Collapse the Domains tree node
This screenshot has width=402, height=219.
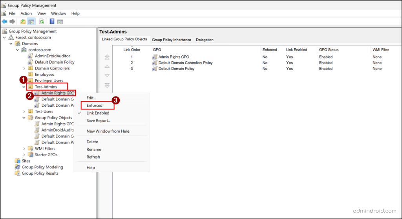point(11,44)
